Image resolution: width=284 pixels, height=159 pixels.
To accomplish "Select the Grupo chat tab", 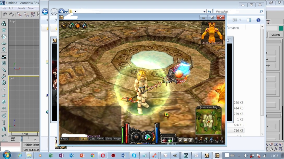I will pyautogui.click(x=100, y=139).
